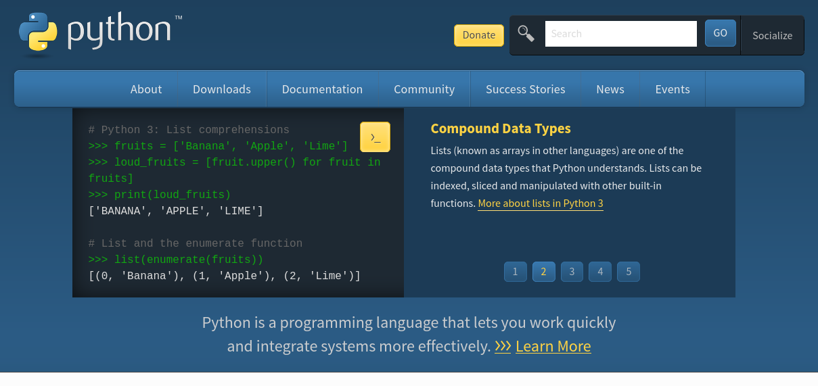Launch the interactive shell icon button
Viewport: 818px width, 386px height.
[375, 137]
